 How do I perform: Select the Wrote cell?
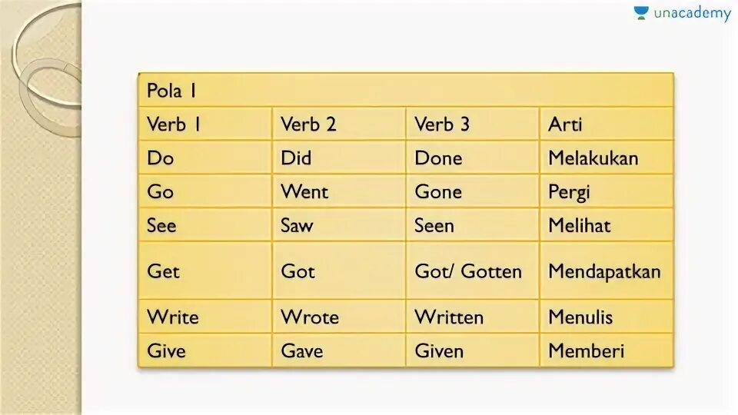click(x=339, y=317)
